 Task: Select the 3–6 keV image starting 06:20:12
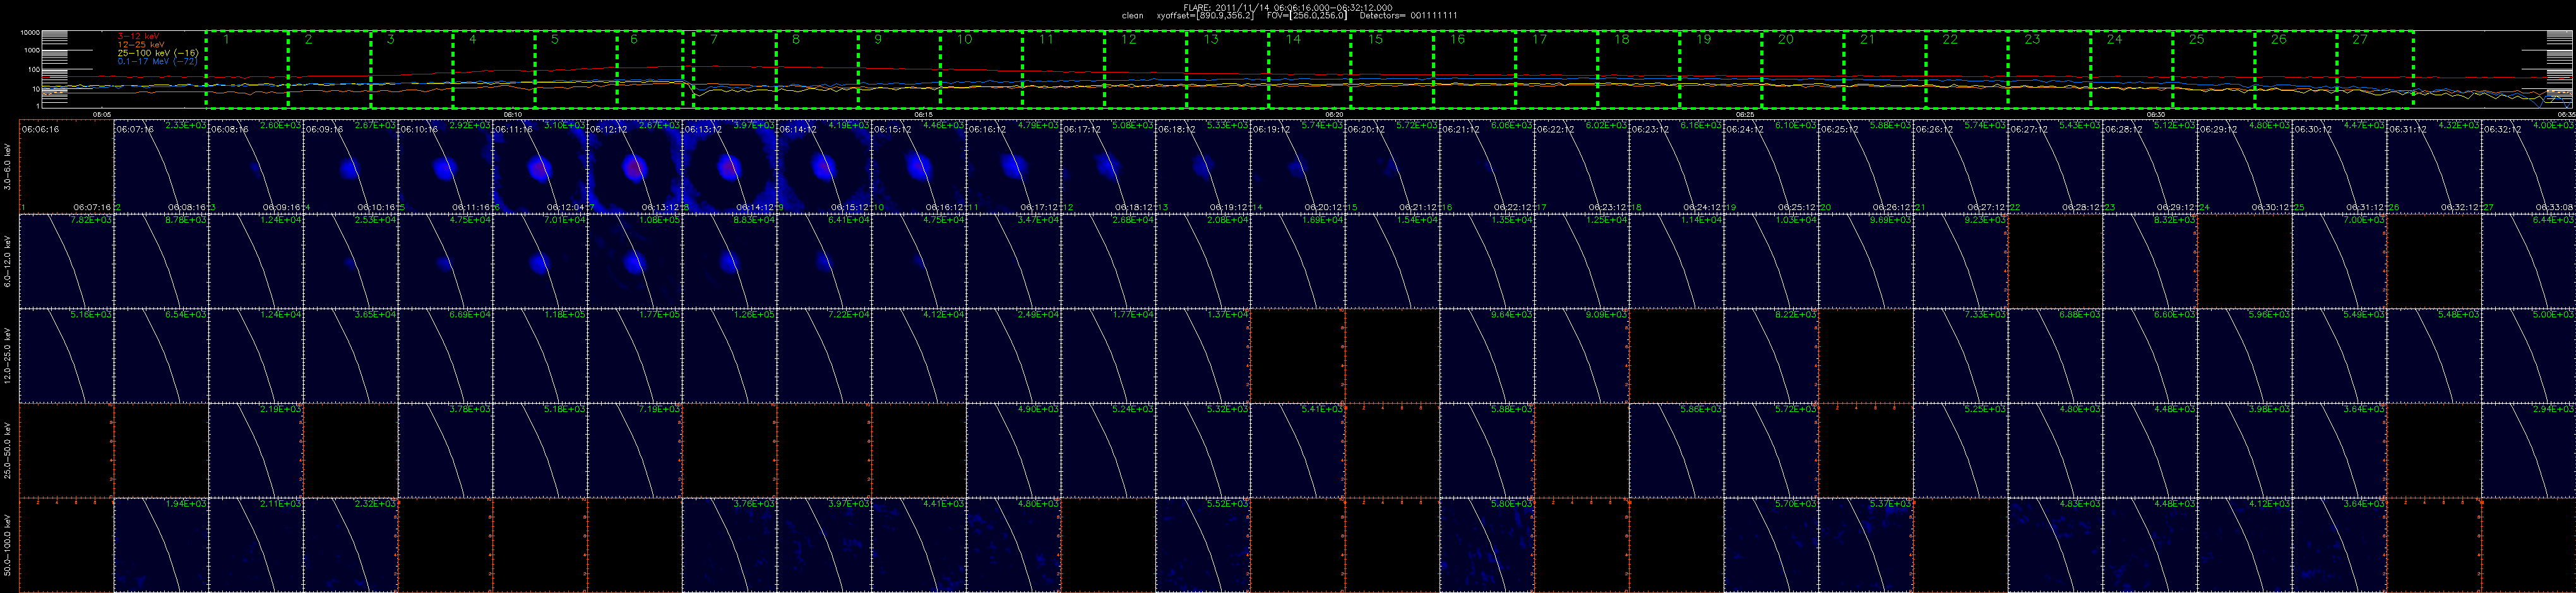click(1393, 167)
